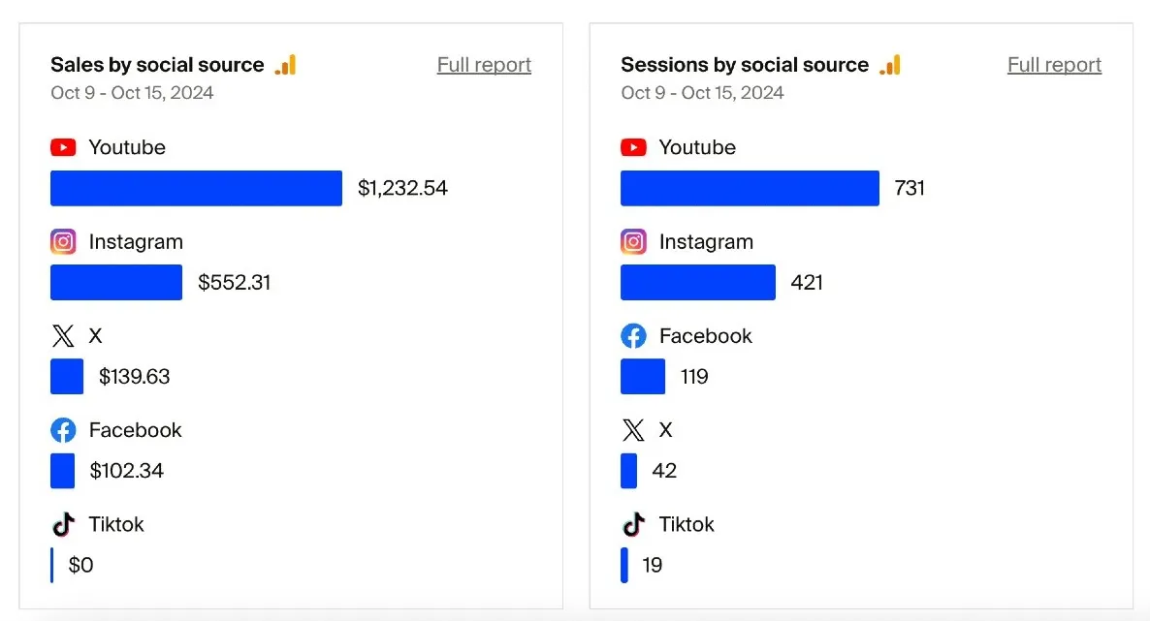
Task: Click the Facebook icon in Sessions card
Action: 633,336
